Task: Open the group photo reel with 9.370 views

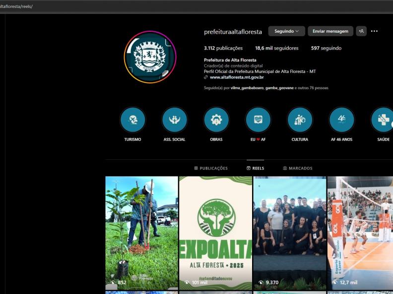Action: (290, 233)
